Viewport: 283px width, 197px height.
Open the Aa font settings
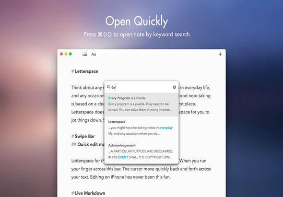pos(94,54)
